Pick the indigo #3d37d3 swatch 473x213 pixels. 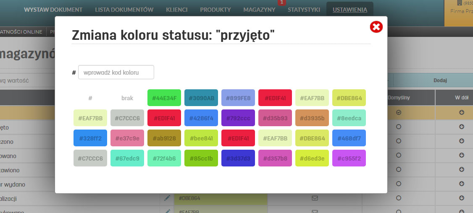tap(238, 158)
